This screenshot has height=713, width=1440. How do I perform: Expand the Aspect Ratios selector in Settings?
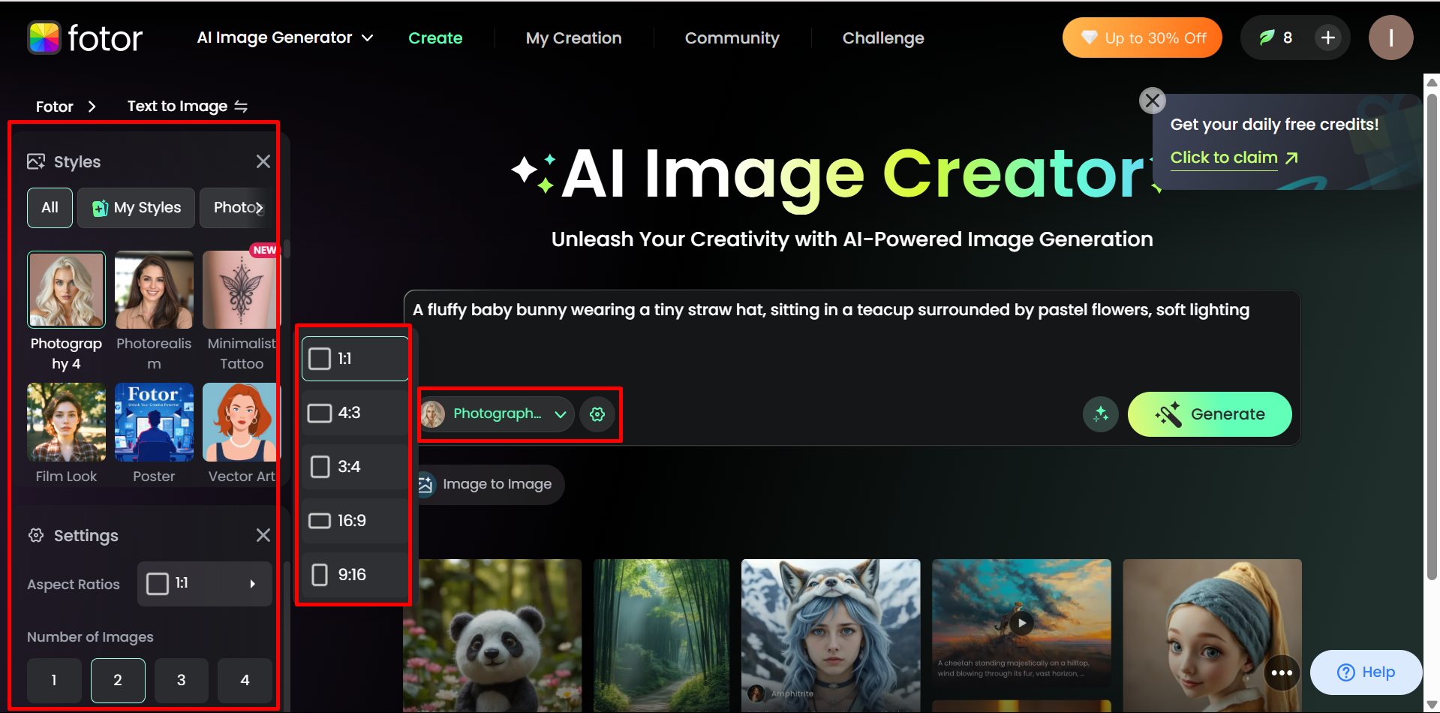point(204,584)
